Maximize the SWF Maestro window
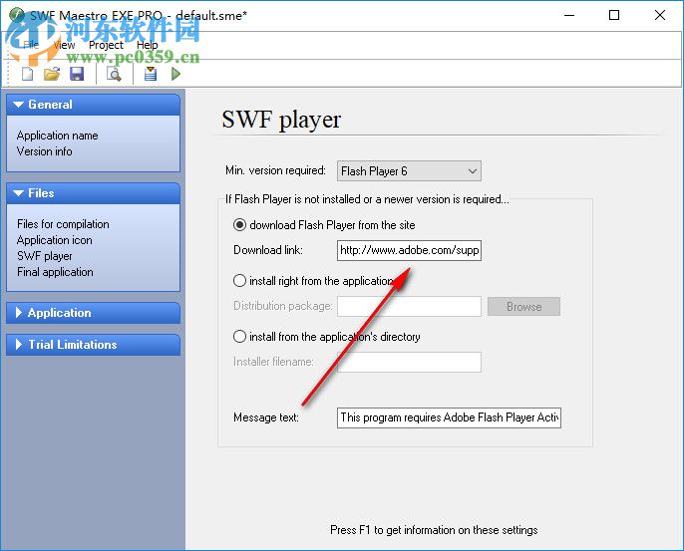The height and width of the screenshot is (551, 684). pyautogui.click(x=614, y=15)
